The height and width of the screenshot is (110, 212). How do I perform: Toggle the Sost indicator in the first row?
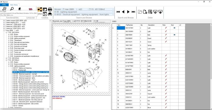pos(174,28)
